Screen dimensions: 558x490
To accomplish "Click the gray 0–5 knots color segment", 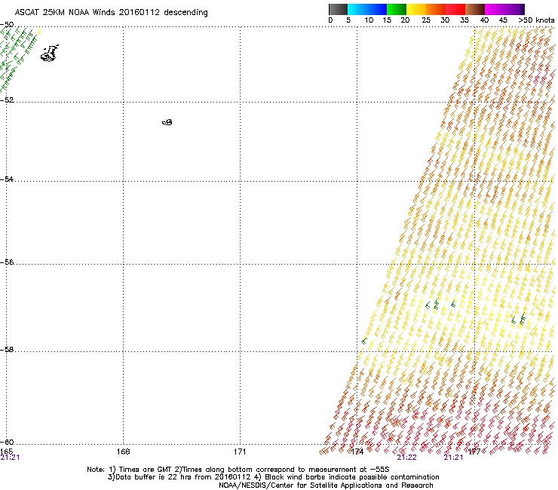I will pos(338,9).
